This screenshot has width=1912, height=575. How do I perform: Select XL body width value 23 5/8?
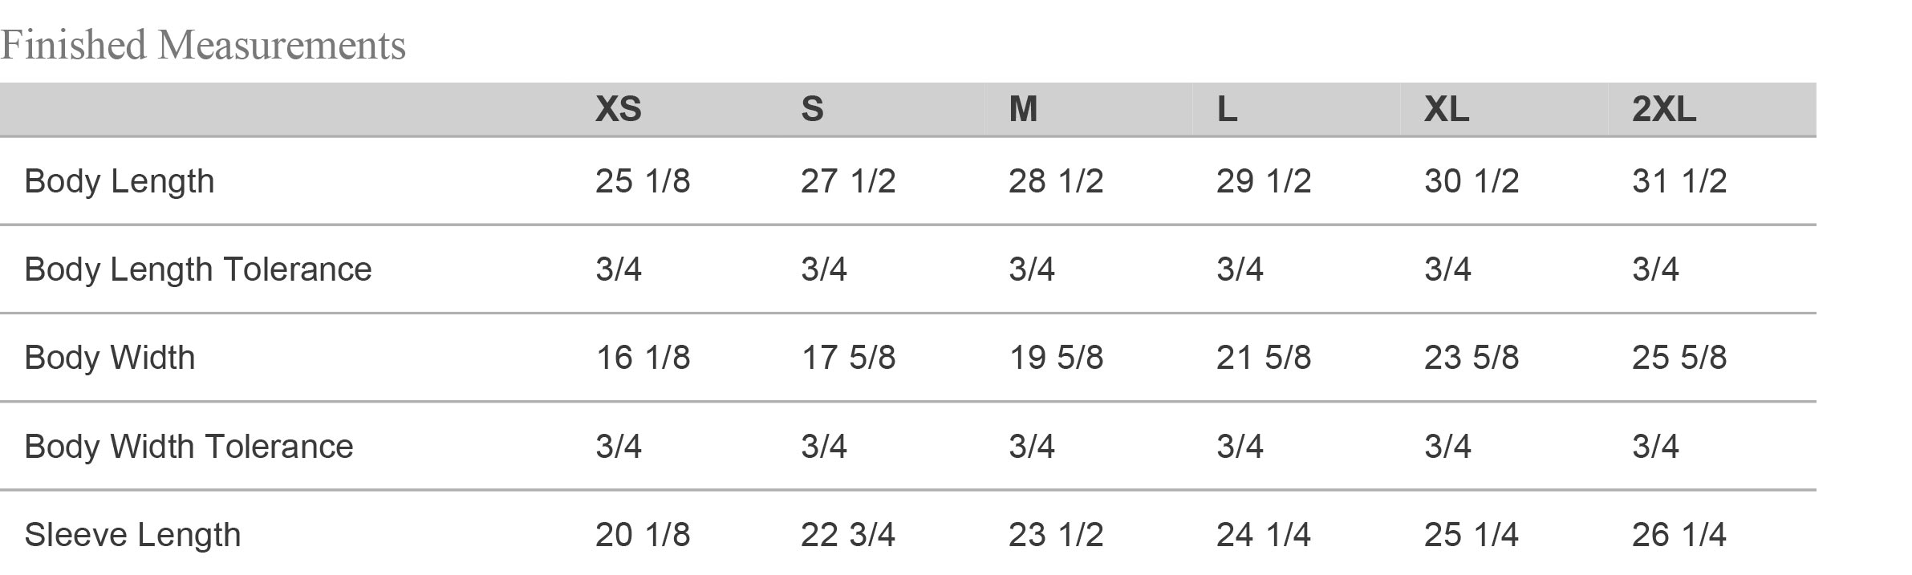click(1471, 358)
